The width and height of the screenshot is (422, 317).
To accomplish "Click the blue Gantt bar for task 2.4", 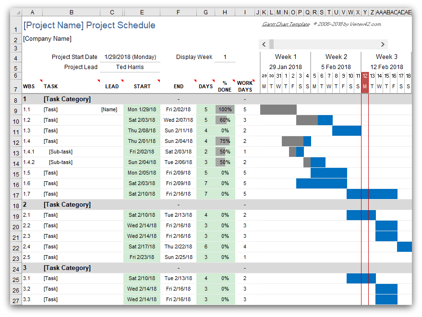I will [405, 247].
